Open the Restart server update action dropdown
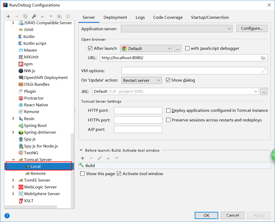Viewport: 275px width, 222px height. coord(142,80)
